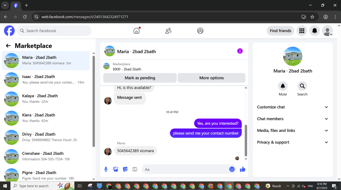Open the Kalaya 2bad 2bath conversation
This screenshot has height=190, width=341.
point(46,99)
